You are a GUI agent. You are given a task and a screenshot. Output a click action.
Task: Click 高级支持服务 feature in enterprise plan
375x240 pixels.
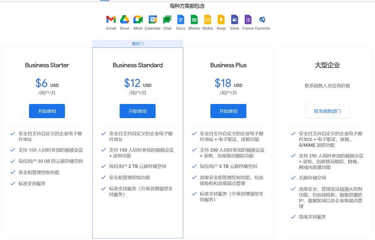pyautogui.click(x=312, y=217)
